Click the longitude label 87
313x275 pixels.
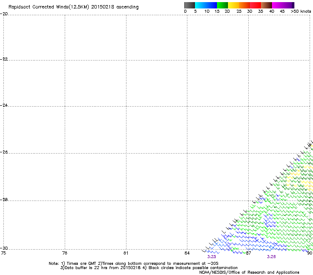click(248, 253)
